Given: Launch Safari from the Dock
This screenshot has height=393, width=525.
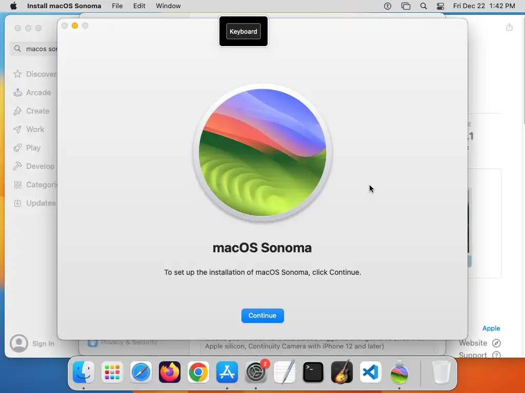Looking at the screenshot, I should 141,372.
